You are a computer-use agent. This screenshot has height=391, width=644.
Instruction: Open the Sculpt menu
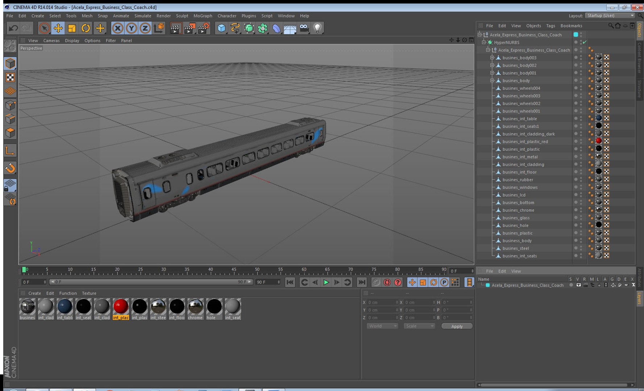(x=182, y=16)
